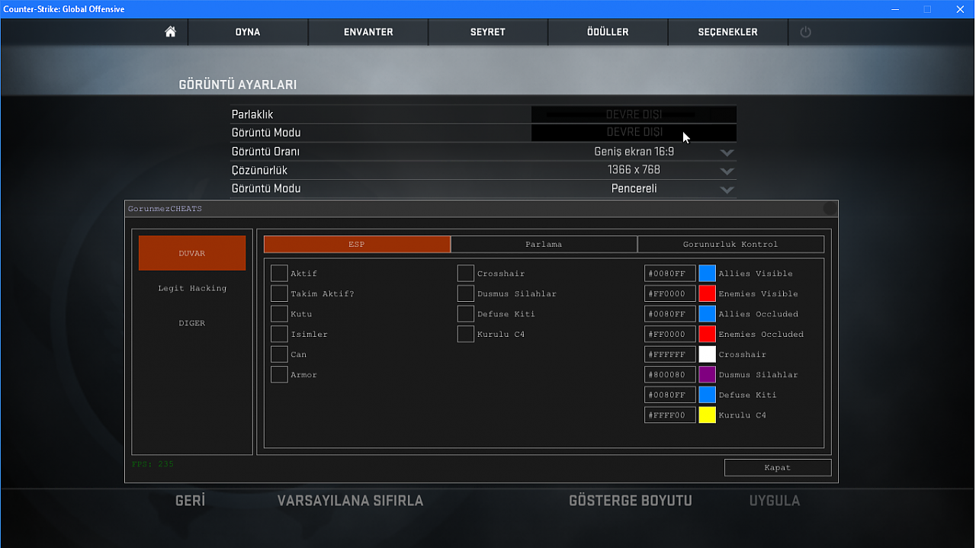The image size is (976, 548).
Task: Click VARSAYILANA SIFIRLA to reset defaults
Action: [350, 501]
